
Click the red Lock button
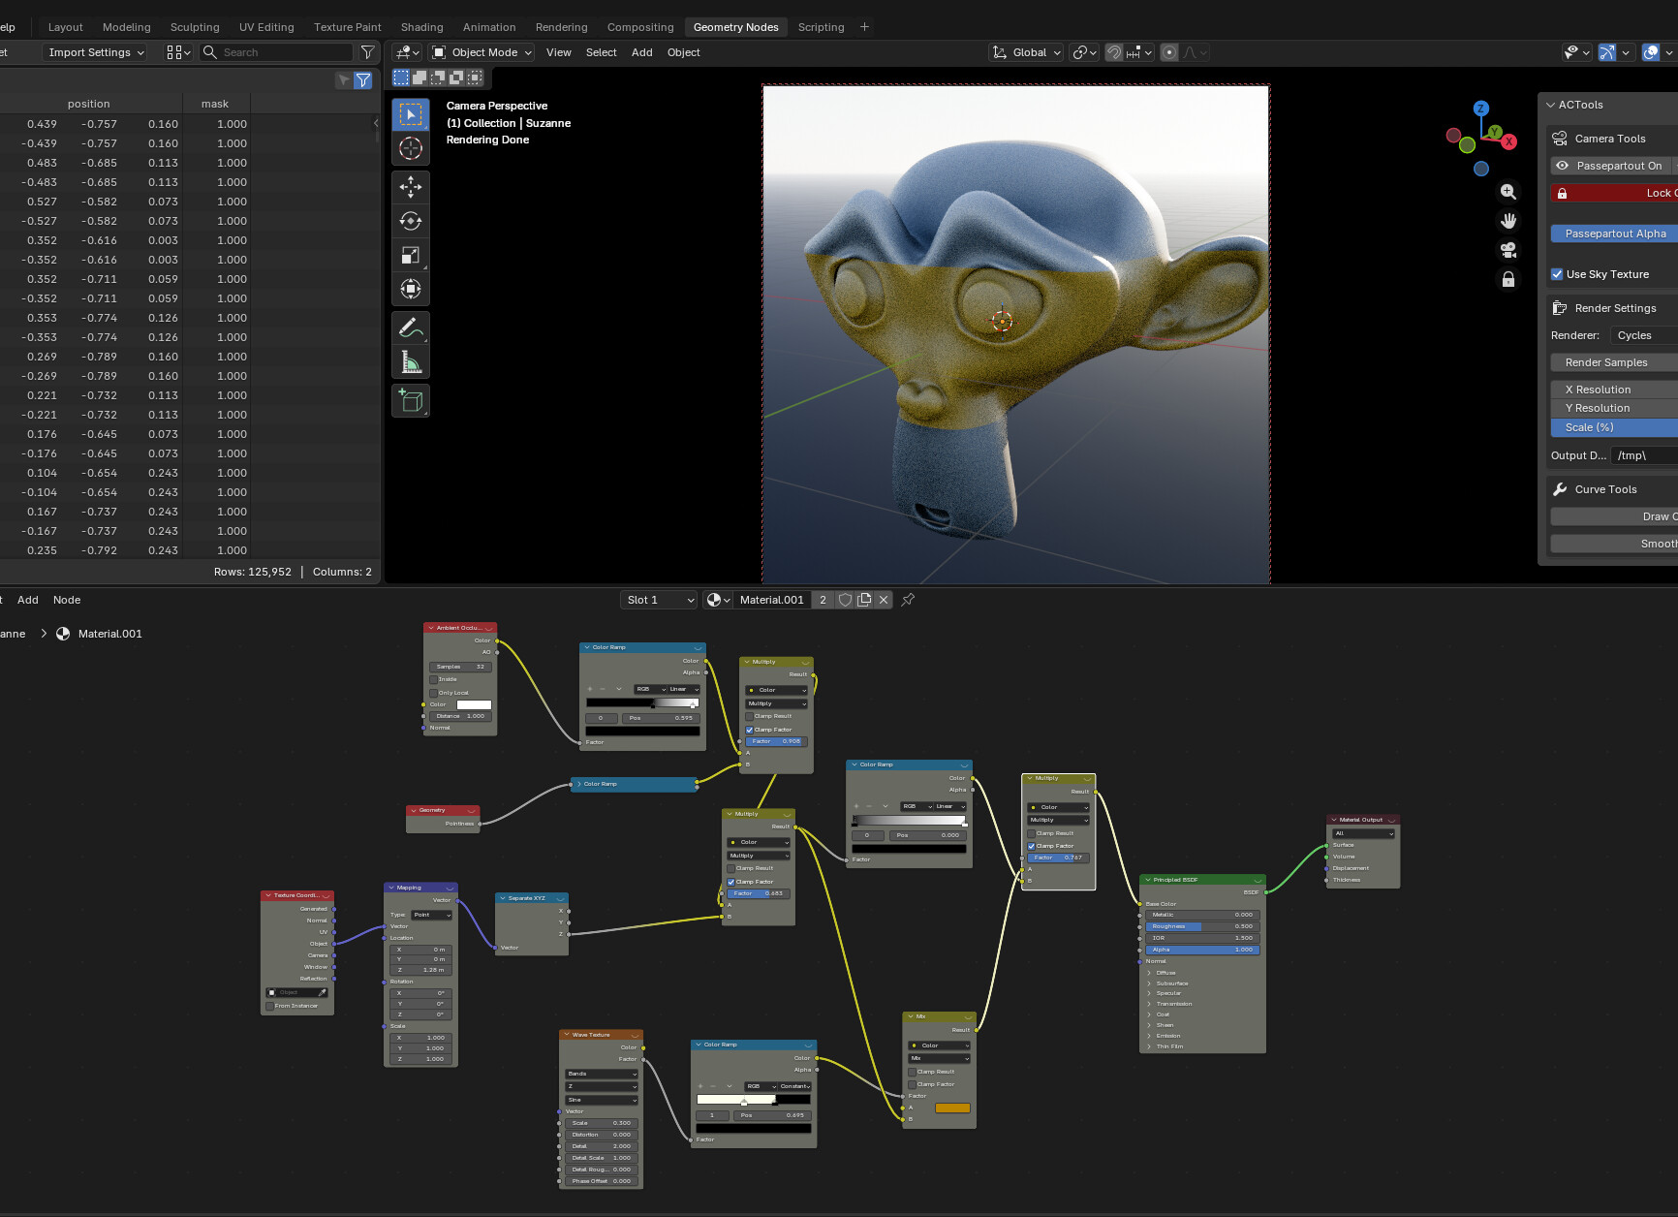(1613, 193)
